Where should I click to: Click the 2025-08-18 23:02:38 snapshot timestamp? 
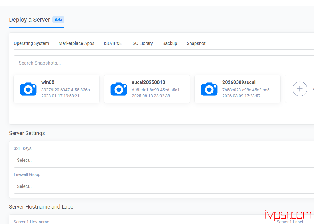pyautogui.click(x=151, y=96)
